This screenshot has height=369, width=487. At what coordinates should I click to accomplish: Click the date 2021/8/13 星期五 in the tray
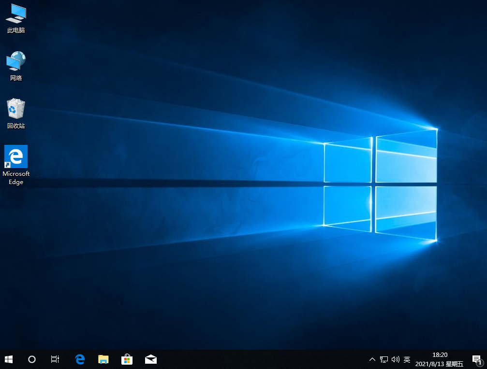[439, 363]
